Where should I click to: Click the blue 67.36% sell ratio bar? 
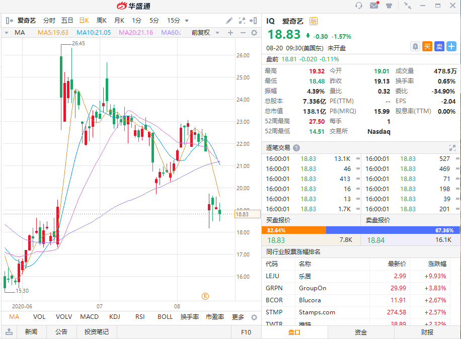coord(393,230)
